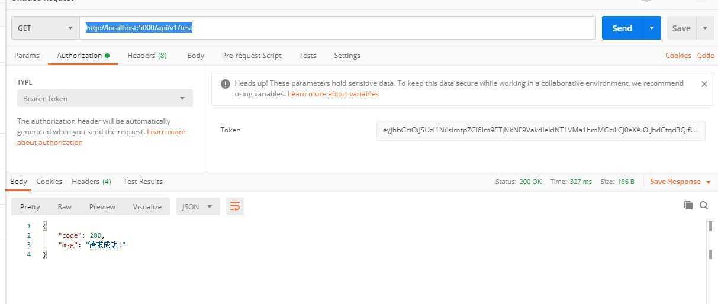
Task: Click the Token input field
Action: (540, 130)
